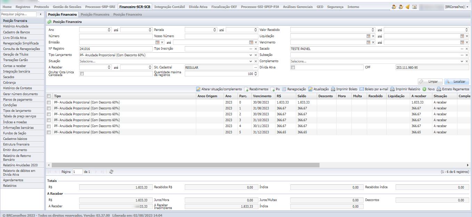
Task: Sort grid by Vencimento column header
Action: [263, 96]
